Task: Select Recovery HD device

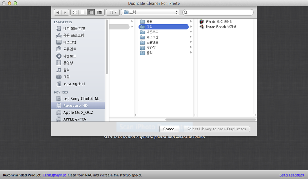Action: [x=78, y=106]
